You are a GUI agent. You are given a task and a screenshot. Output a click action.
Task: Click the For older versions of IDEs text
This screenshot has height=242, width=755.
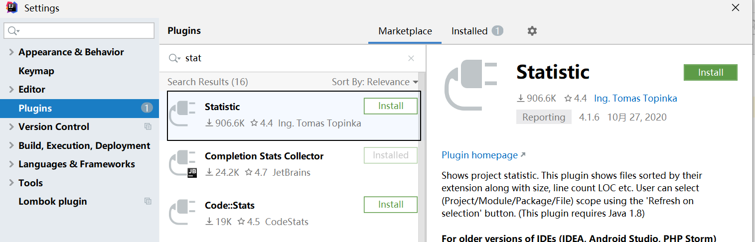click(579, 238)
